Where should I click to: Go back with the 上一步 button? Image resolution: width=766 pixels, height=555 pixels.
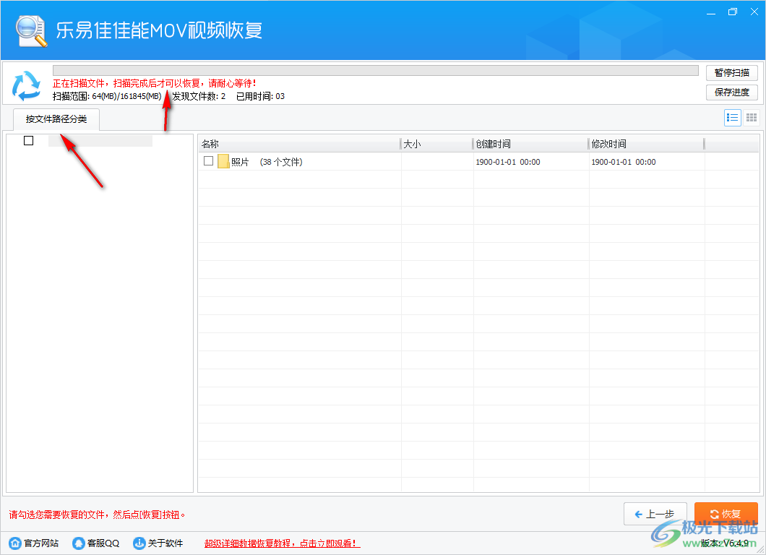click(x=655, y=514)
